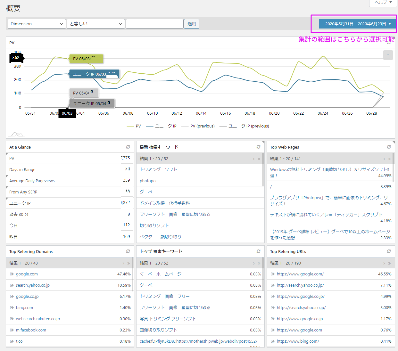The width and height of the screenshot is (398, 351).
Task: Refresh the Top Web Pages panel
Action: click(389, 147)
